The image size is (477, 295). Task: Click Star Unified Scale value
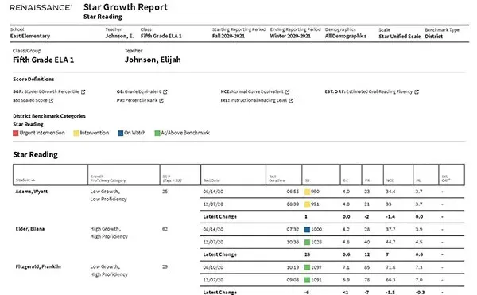[399, 37]
